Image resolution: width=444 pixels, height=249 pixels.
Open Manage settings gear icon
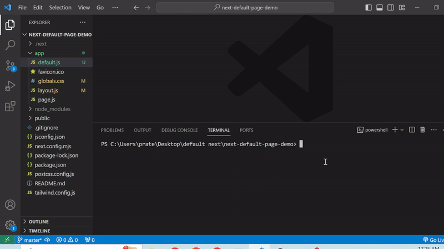[x=11, y=225]
